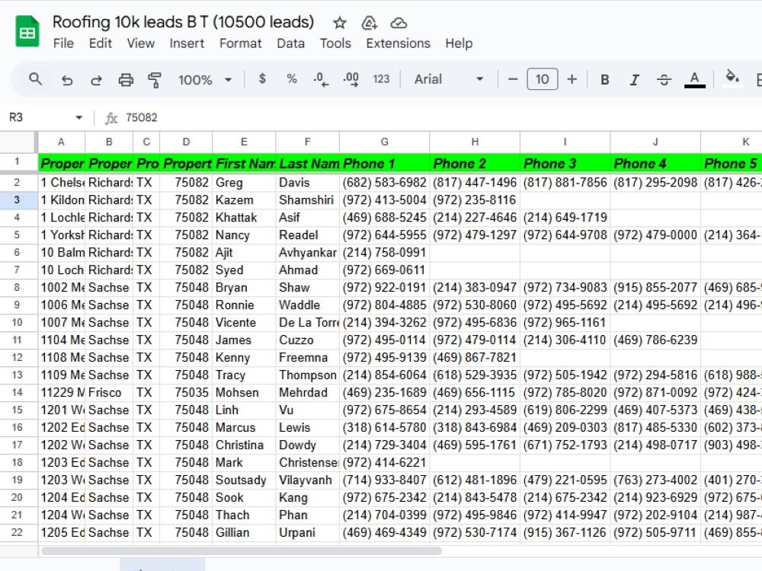The height and width of the screenshot is (571, 762).
Task: Select last name Vilayvanh cell
Action: click(x=308, y=480)
